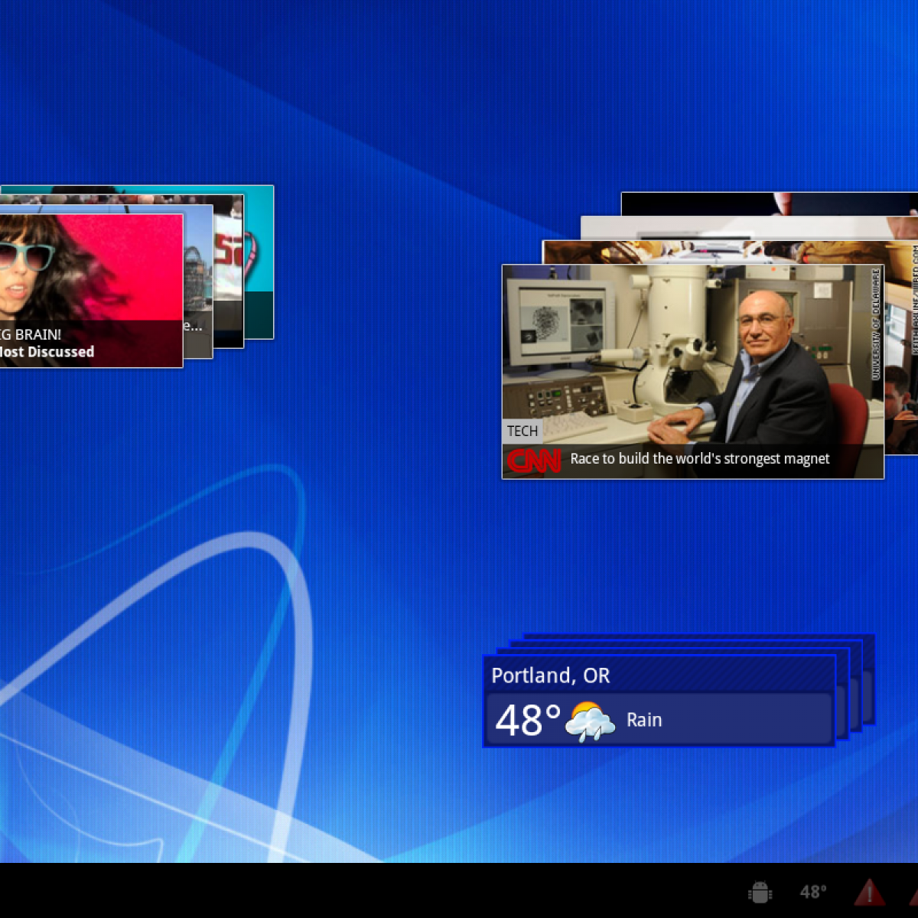Tap the large 48° temperature in weather widget
Screen dimensions: 918x918
(x=528, y=721)
